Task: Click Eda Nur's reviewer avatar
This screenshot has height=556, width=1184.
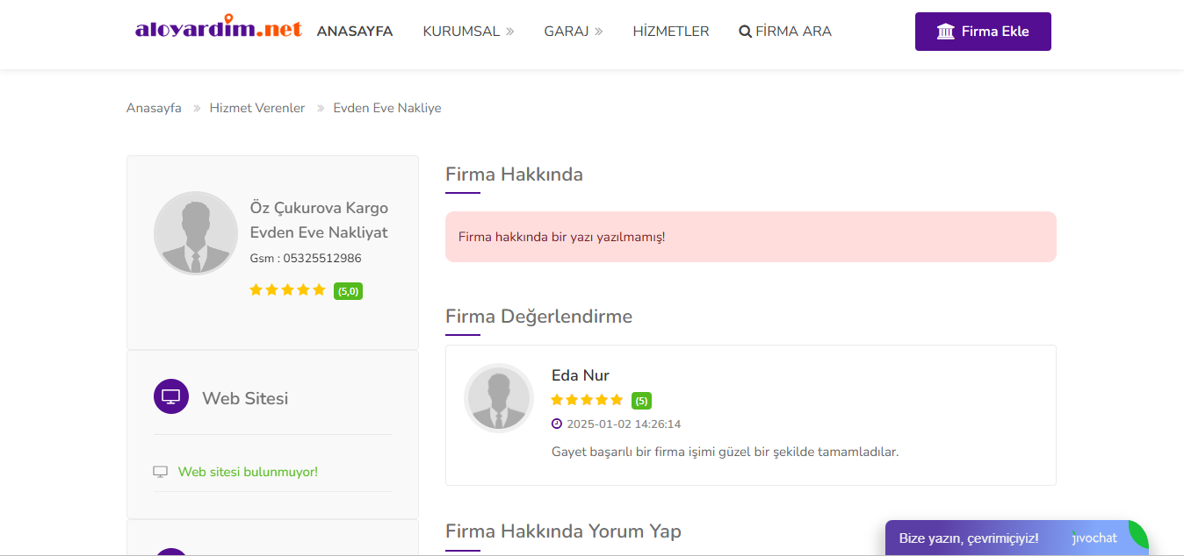Action: 499,398
